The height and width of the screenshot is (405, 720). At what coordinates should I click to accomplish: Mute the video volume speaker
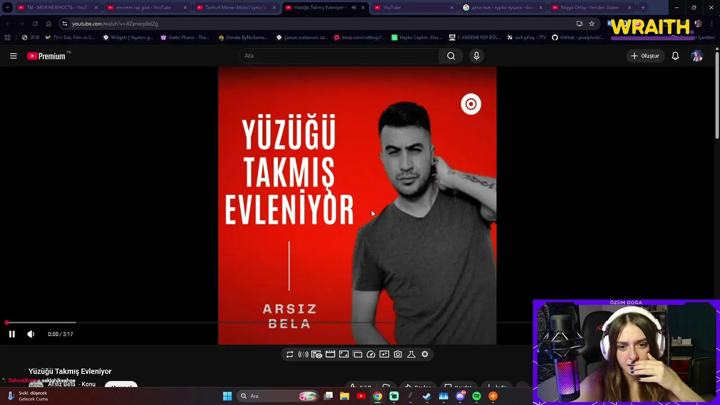31,334
